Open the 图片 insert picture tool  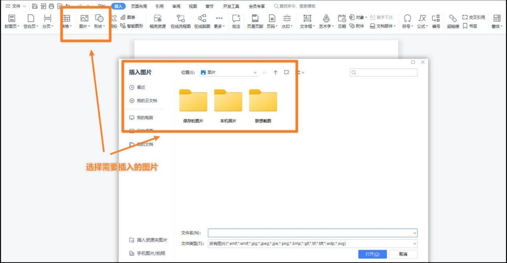point(84,22)
